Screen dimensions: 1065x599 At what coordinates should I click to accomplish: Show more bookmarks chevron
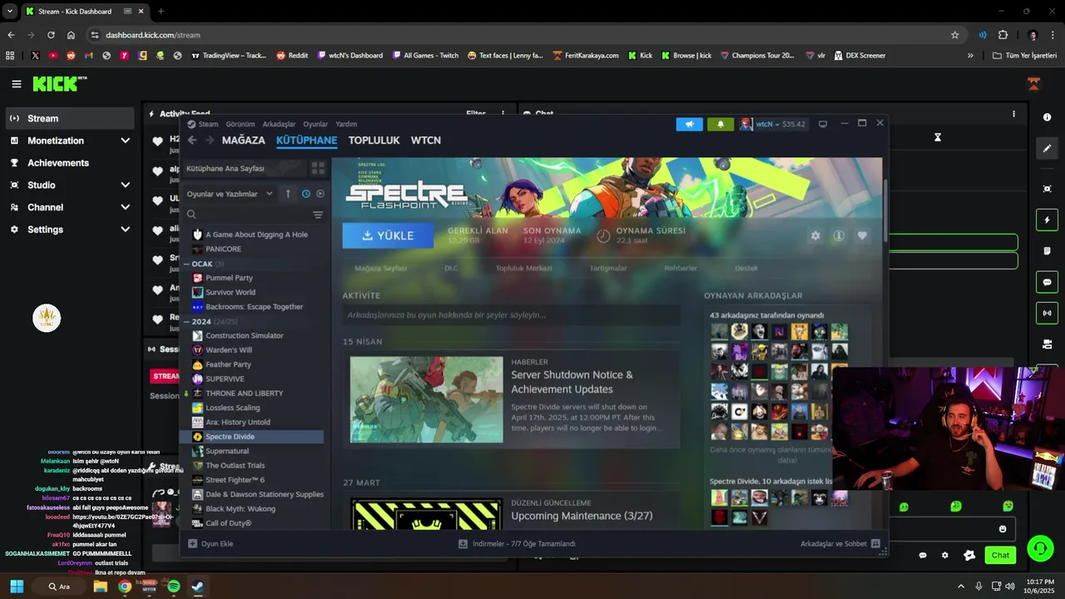(x=970, y=56)
